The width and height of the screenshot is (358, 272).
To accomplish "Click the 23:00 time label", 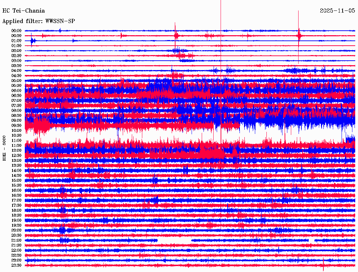I will point(16,260).
